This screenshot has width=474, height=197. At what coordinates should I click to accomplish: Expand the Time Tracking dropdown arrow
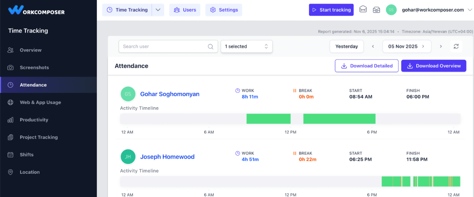click(158, 10)
